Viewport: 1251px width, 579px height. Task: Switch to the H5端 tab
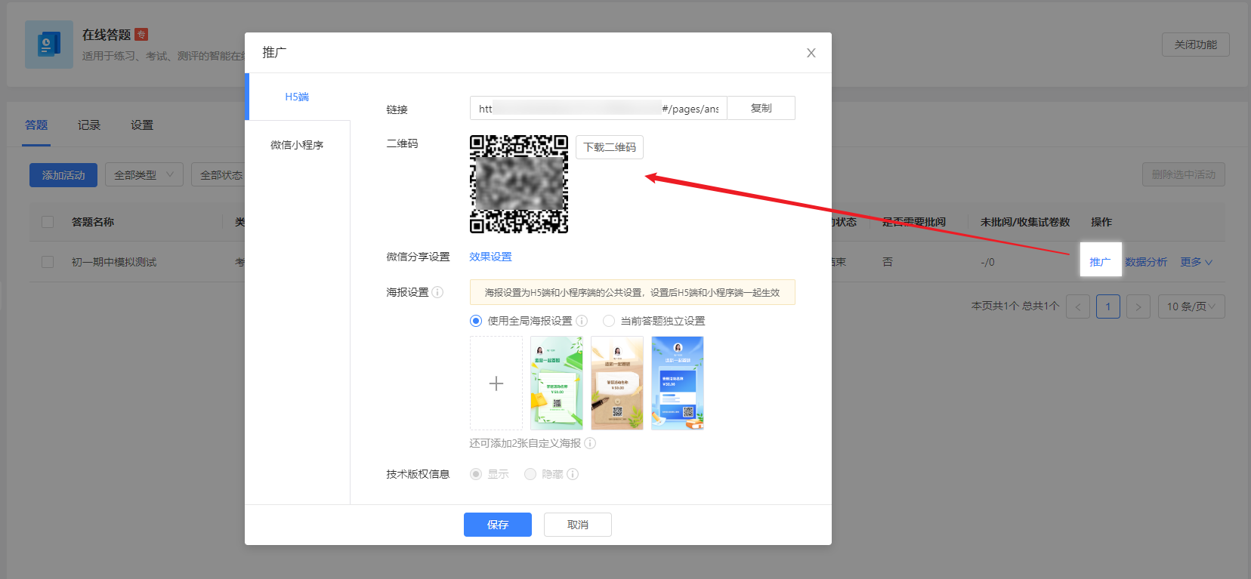coord(297,97)
